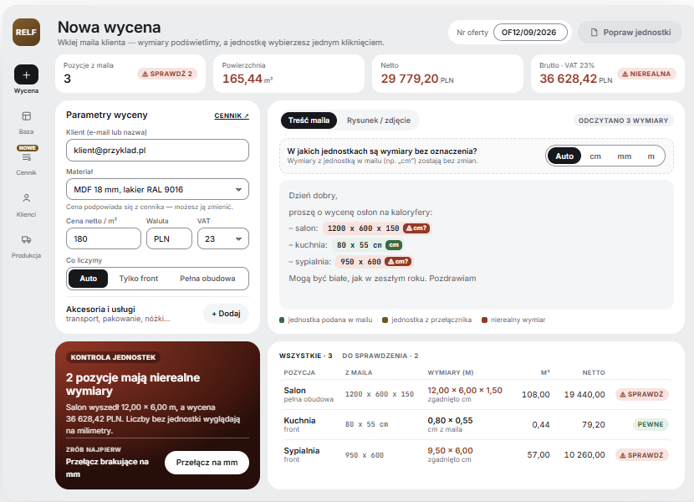Click the Cena netto per m² field

[104, 238]
